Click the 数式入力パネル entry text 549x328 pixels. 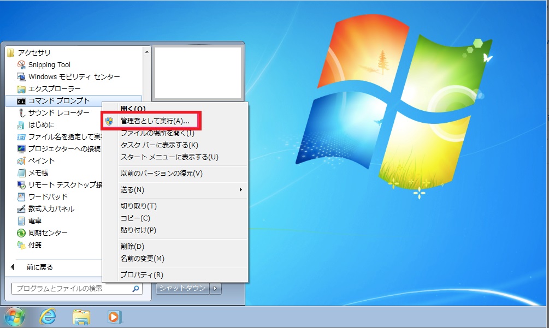pyautogui.click(x=51, y=209)
